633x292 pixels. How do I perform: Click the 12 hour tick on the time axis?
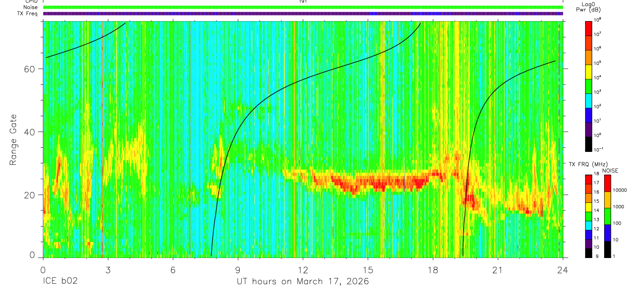coord(303,269)
